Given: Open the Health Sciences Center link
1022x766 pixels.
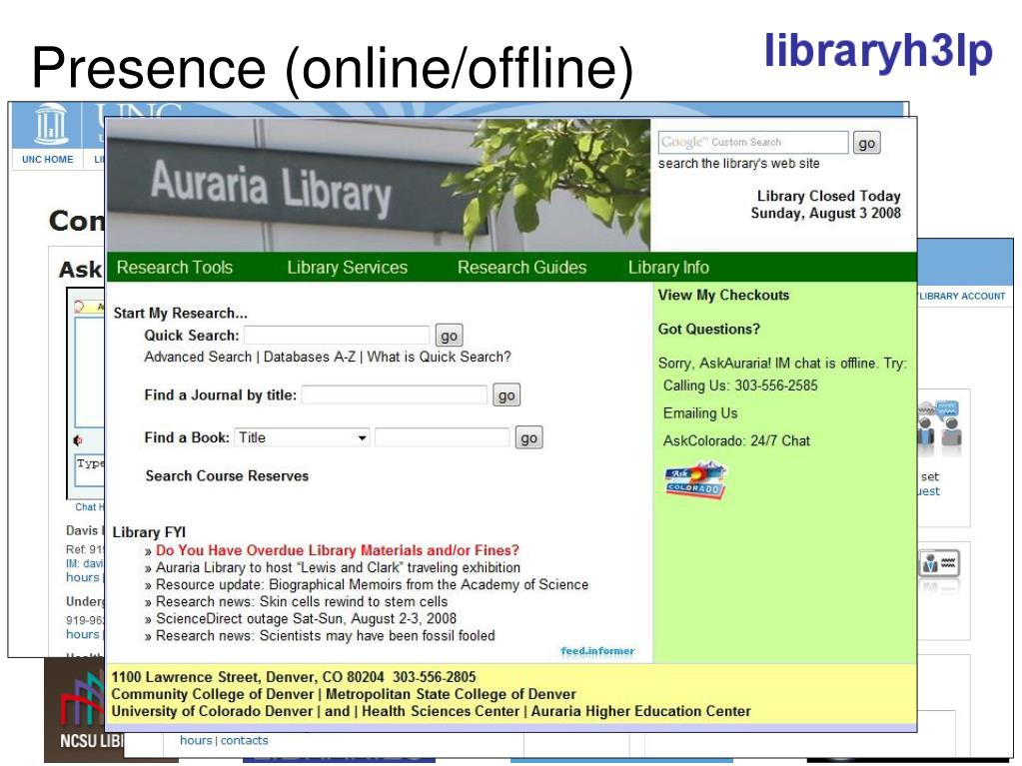Looking at the screenshot, I should pos(441,711).
